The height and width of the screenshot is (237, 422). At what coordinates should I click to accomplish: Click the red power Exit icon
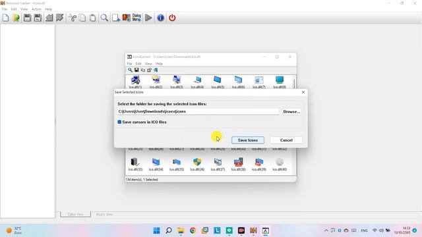(172, 18)
